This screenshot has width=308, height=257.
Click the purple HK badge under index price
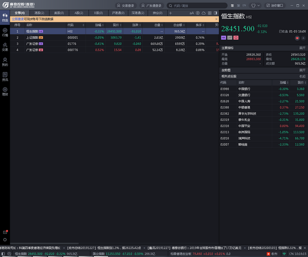[223, 38]
